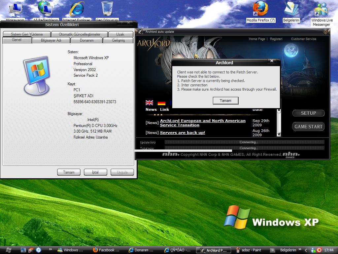The height and width of the screenshot is (254, 338).
Task: Click the Sep 29th 2009 news date
Action: (x=261, y=123)
